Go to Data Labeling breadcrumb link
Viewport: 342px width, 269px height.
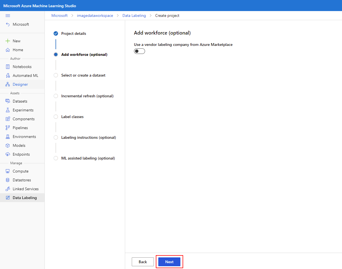coord(134,15)
